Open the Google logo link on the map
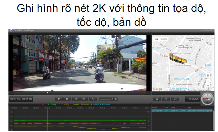The image size is (218, 132). 158,89
